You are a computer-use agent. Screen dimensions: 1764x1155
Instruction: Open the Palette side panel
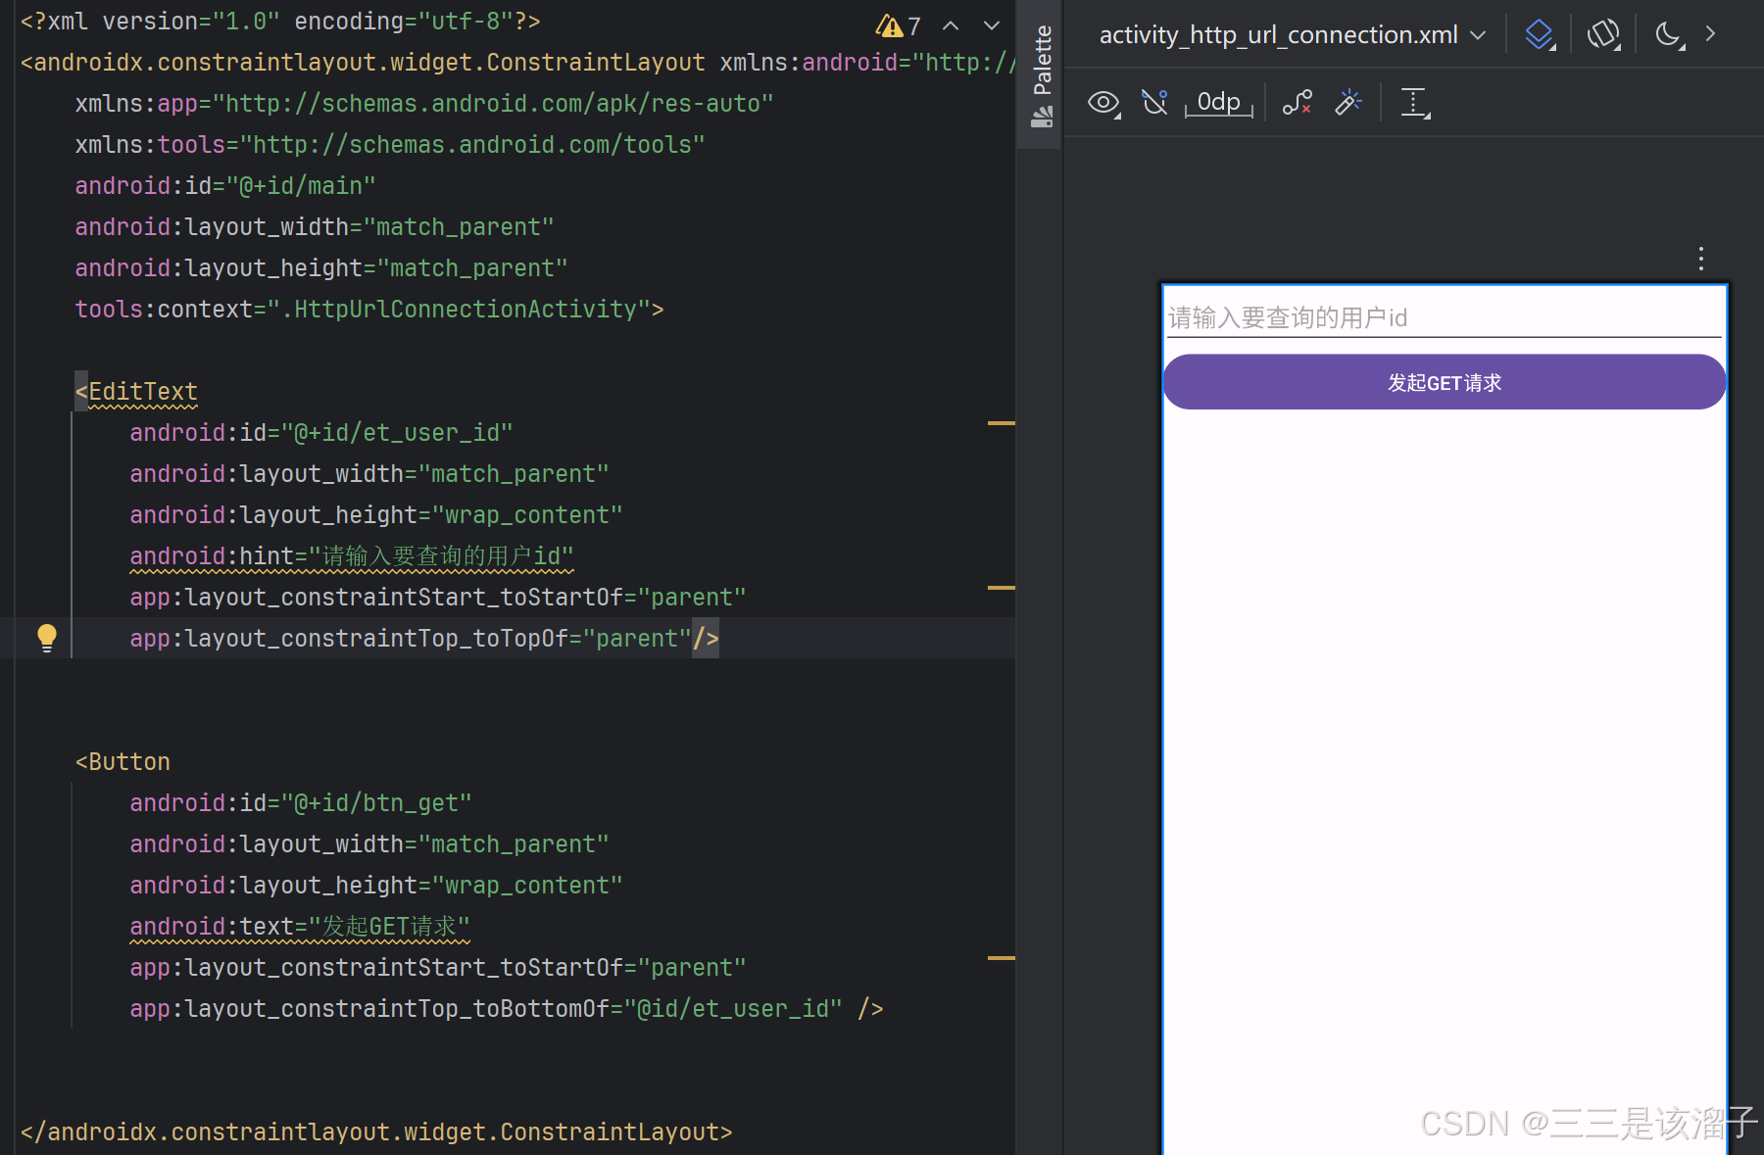[1041, 74]
